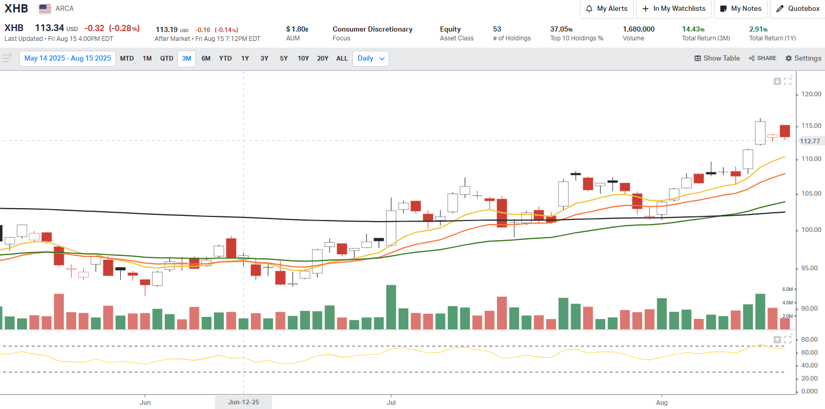
Task: Select the 3M time range
Action: tap(187, 59)
